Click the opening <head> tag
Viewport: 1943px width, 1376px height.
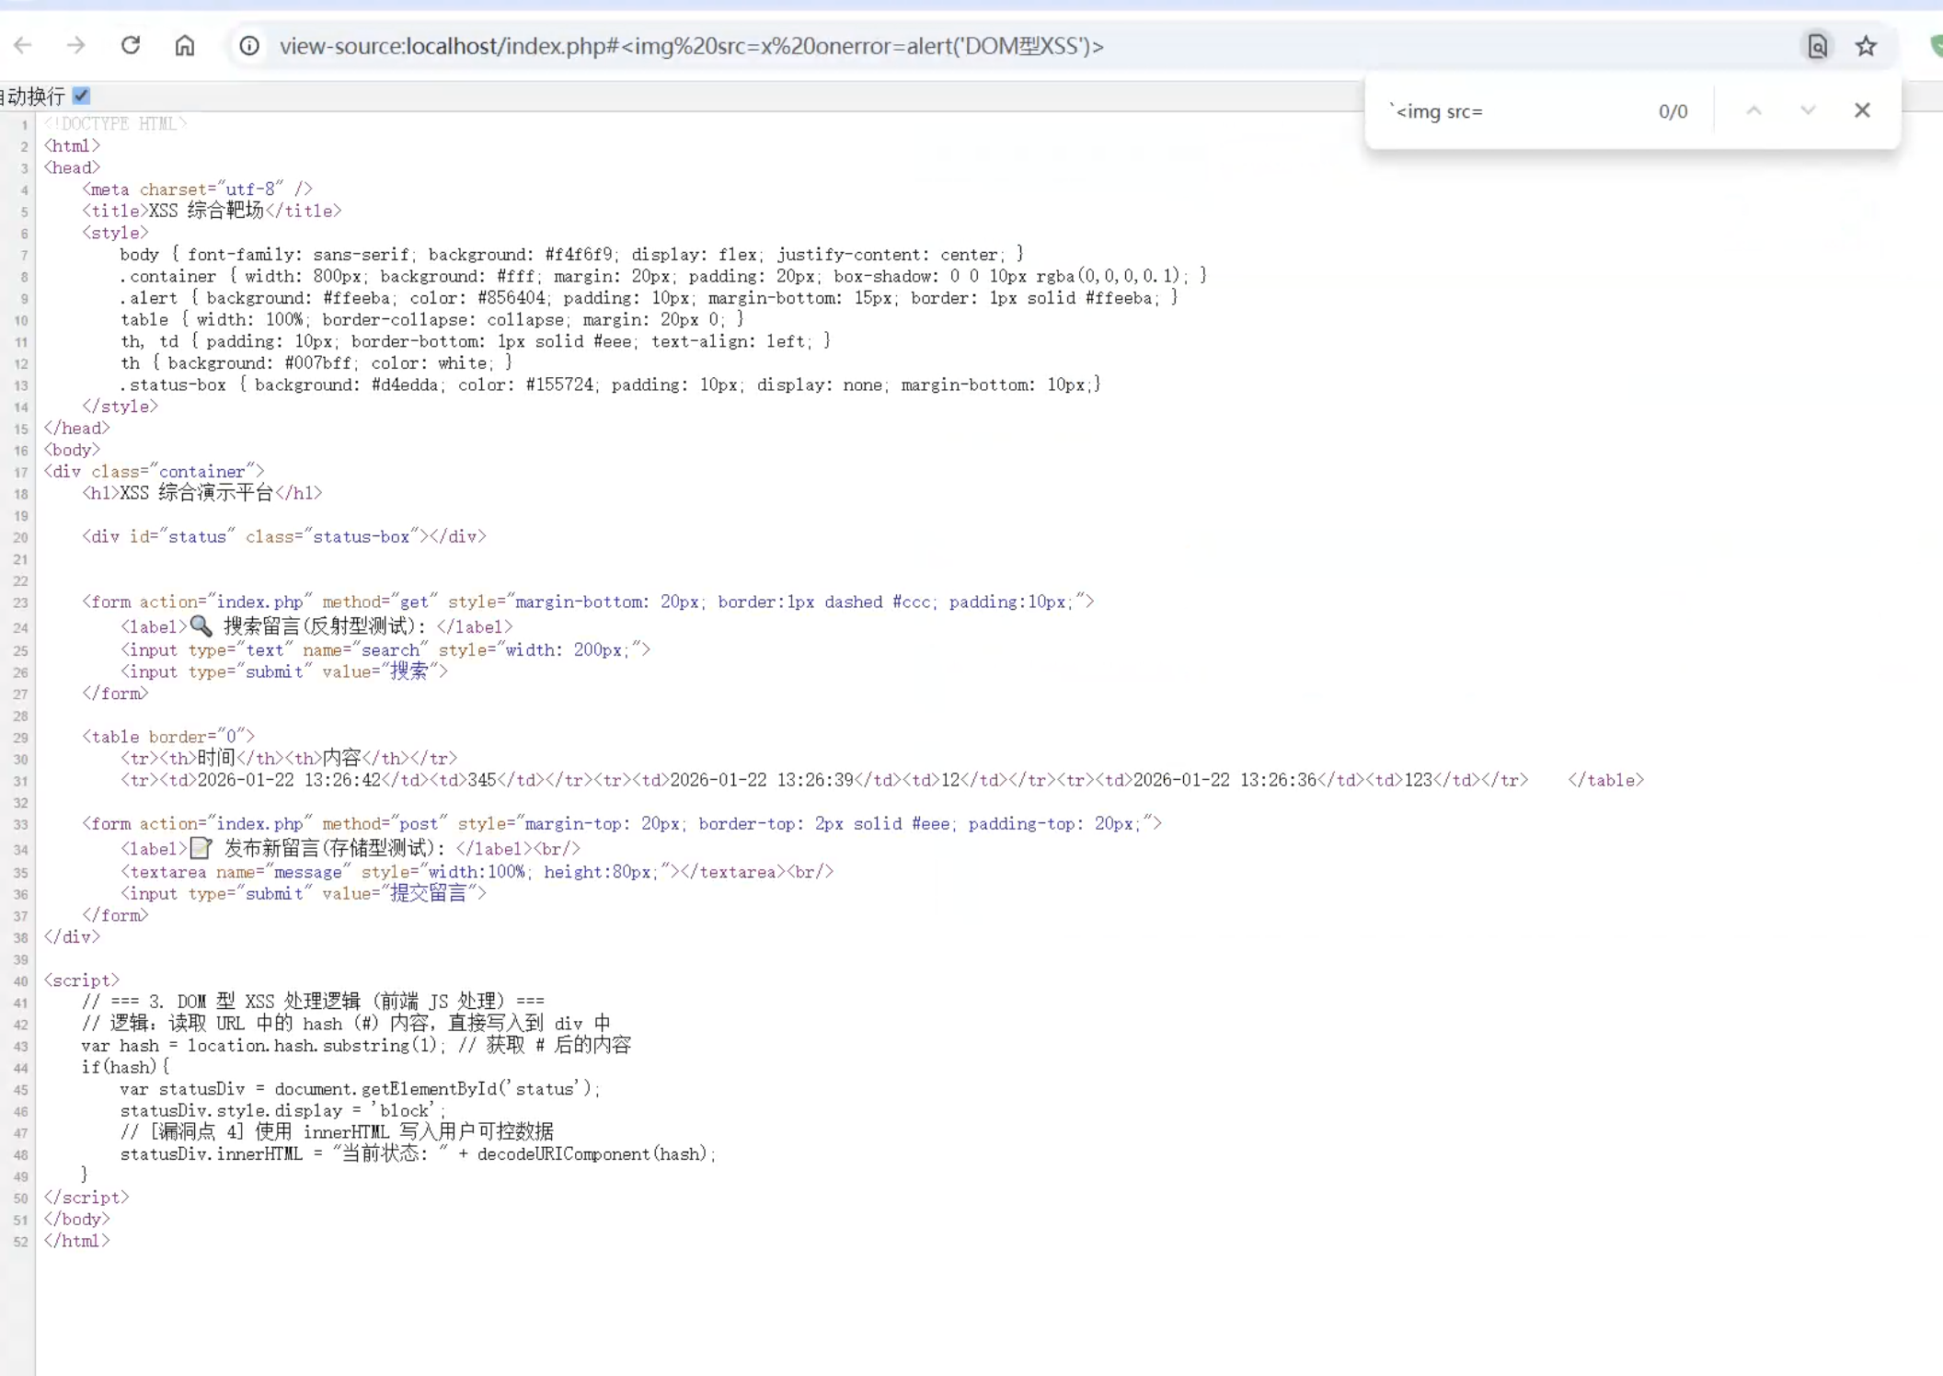(x=72, y=167)
